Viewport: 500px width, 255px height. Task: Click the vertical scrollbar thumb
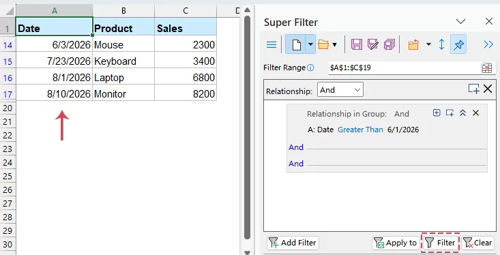247,127
